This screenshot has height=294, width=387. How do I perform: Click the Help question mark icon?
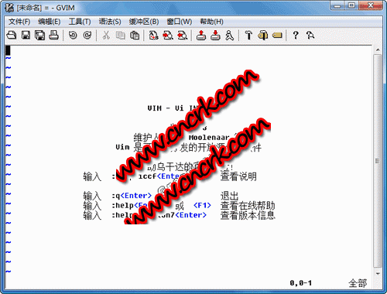click(296, 35)
